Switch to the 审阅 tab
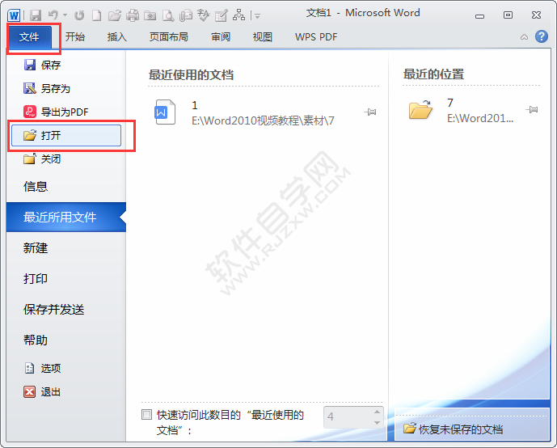This screenshot has width=557, height=448. click(221, 36)
